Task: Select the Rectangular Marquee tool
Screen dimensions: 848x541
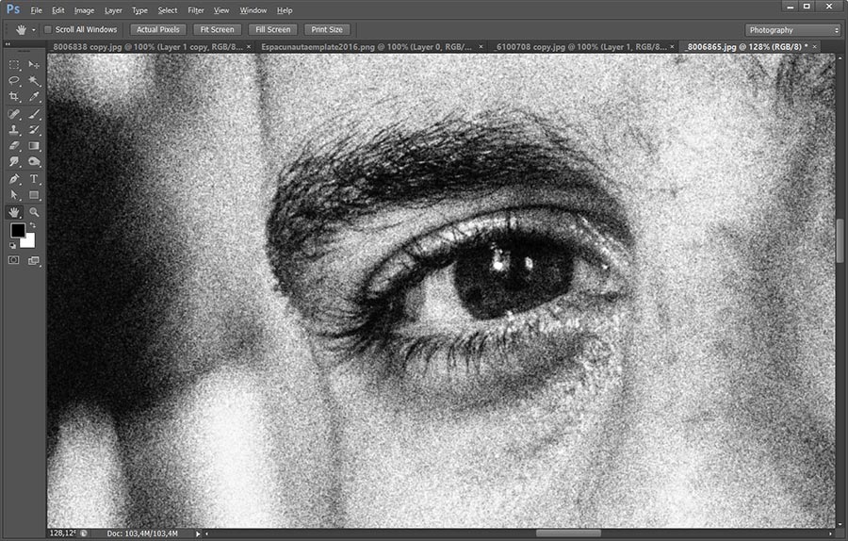Action: (14, 65)
